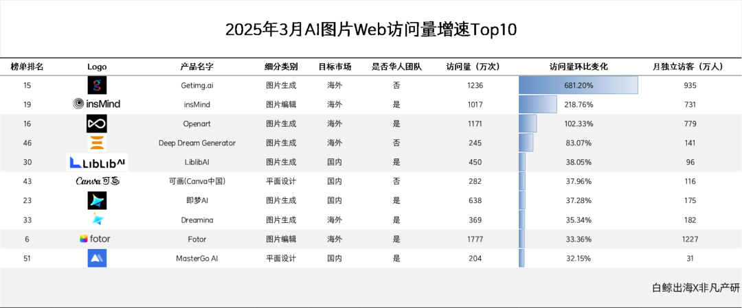Select the 访问量（万次） column header
The width and height of the screenshot is (742, 308).
click(473, 67)
